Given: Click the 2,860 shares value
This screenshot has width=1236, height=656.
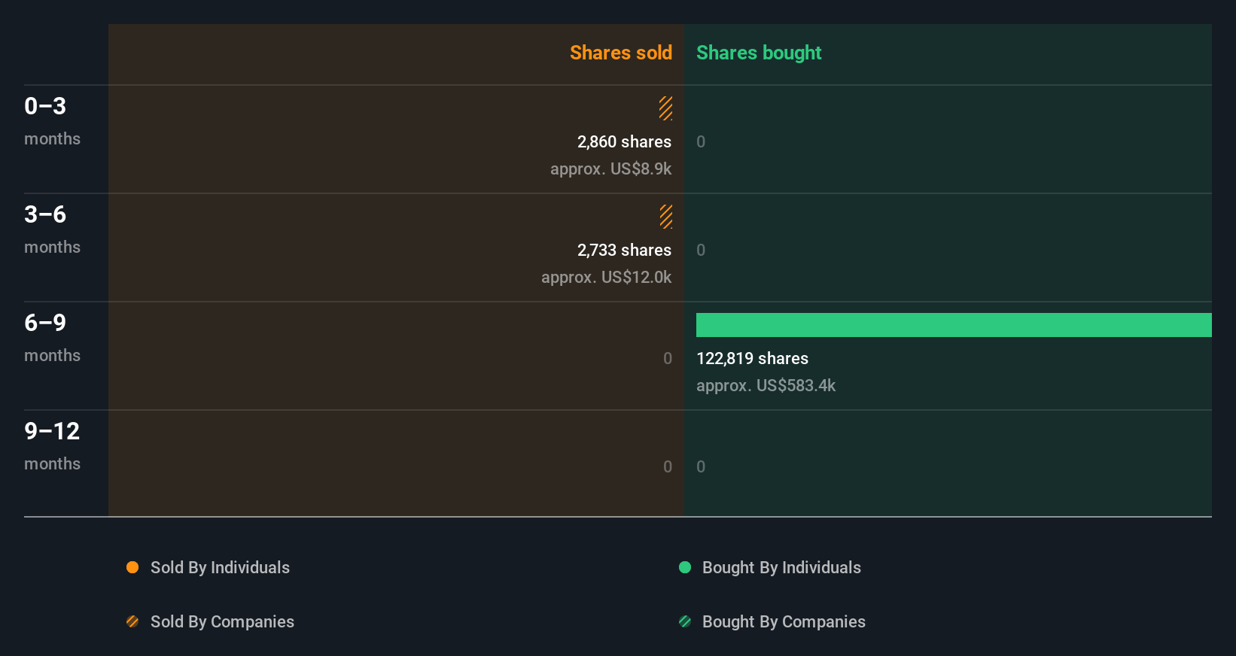Looking at the screenshot, I should [624, 141].
